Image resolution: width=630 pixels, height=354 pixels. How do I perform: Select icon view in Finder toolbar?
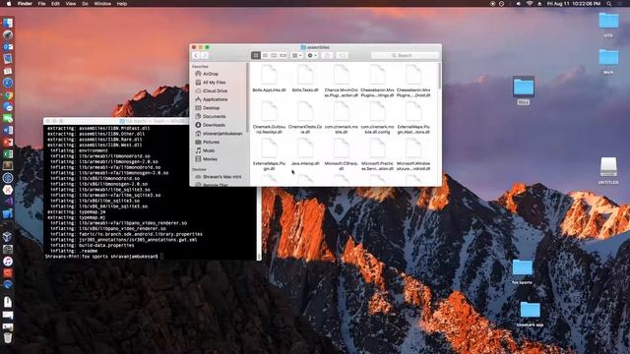pyautogui.click(x=256, y=55)
